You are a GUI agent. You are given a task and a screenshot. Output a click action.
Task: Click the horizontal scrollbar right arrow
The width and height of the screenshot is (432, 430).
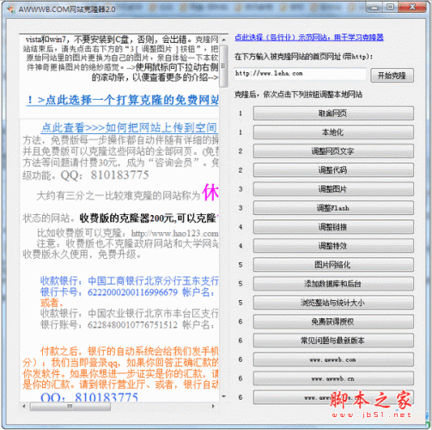pyautogui.click(x=213, y=406)
